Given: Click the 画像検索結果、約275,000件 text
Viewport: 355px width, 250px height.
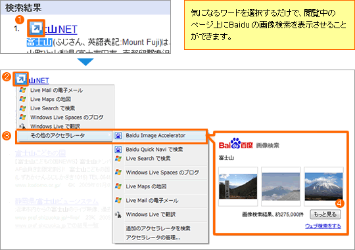Looking at the screenshot, I should coord(273,215).
